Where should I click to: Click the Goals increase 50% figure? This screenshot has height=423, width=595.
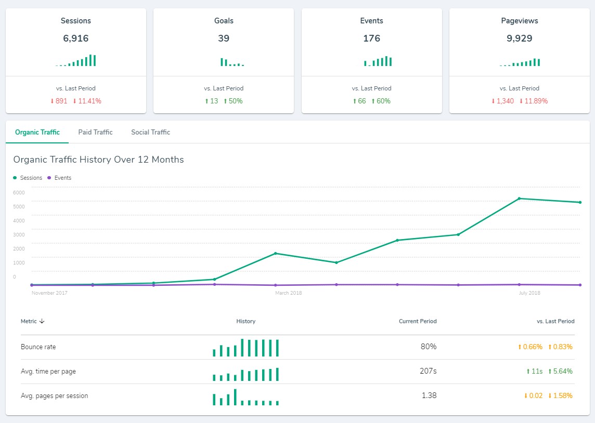[233, 101]
